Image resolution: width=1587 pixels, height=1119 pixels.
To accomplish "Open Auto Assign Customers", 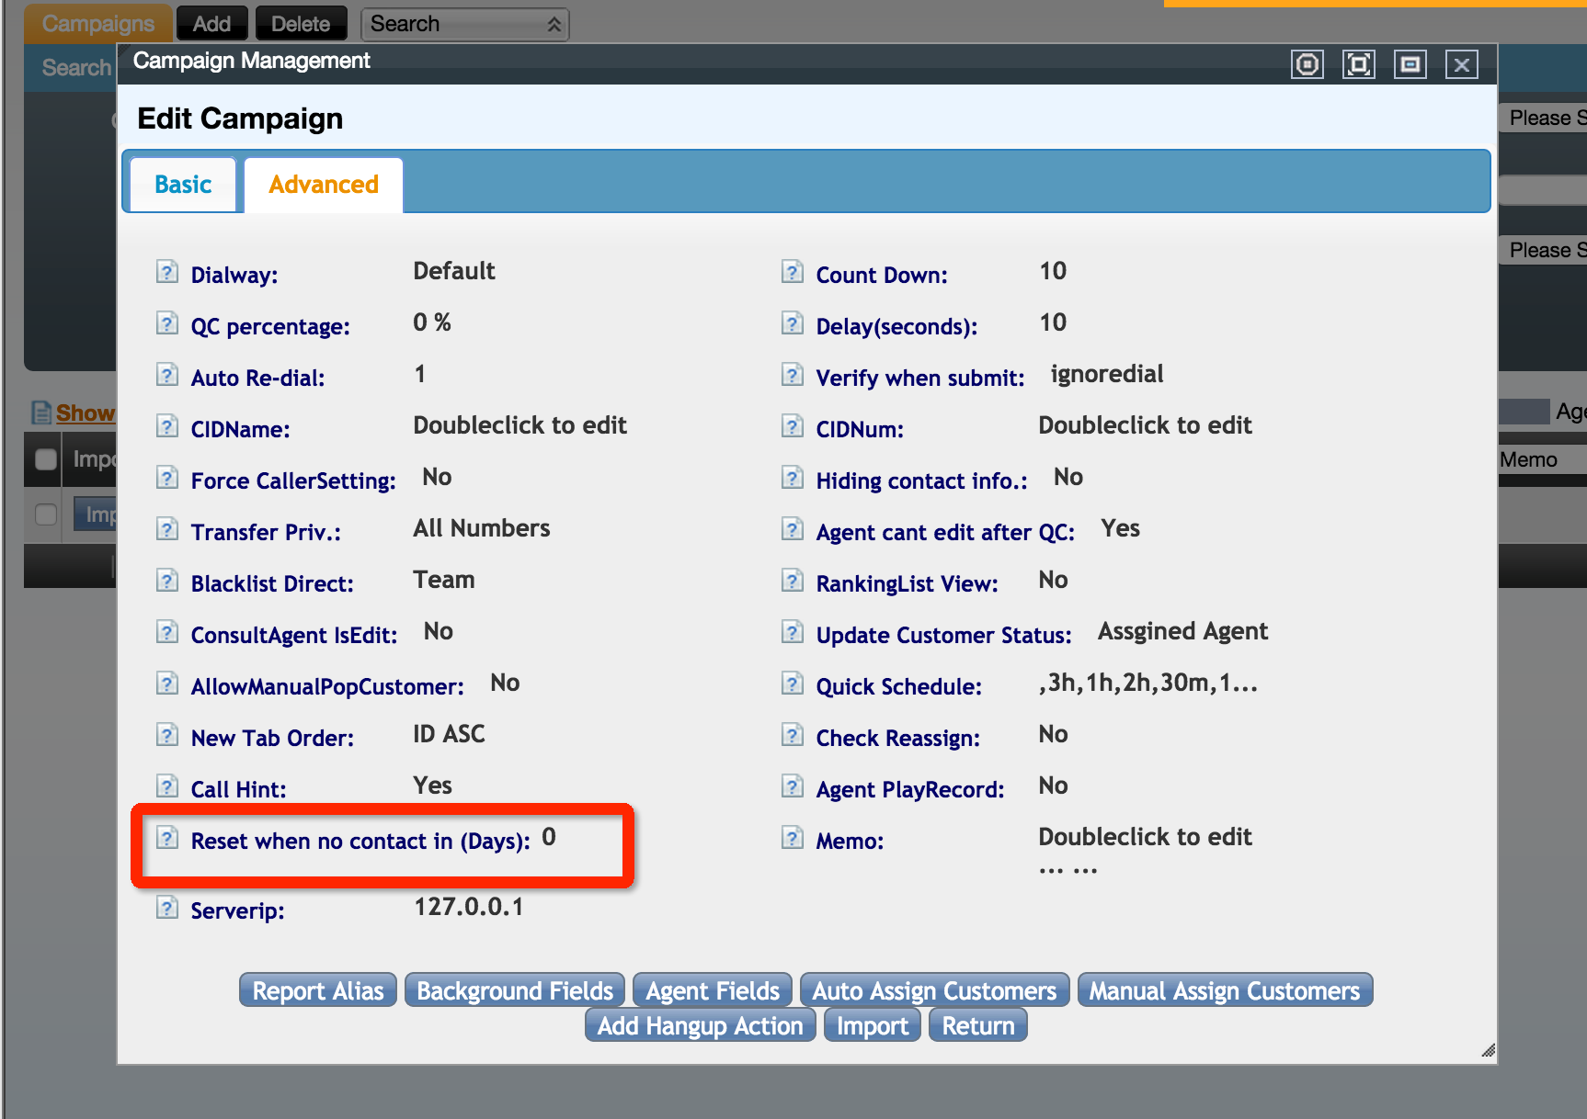I will [x=933, y=990].
